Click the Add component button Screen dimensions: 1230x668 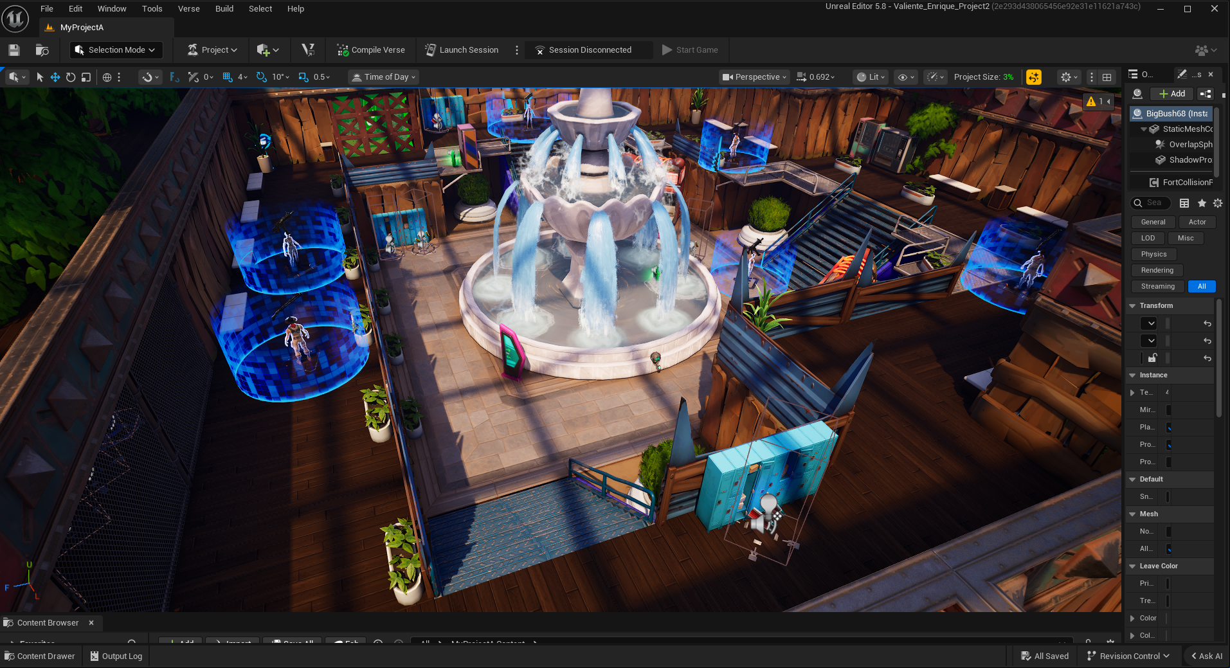[x=1171, y=94]
